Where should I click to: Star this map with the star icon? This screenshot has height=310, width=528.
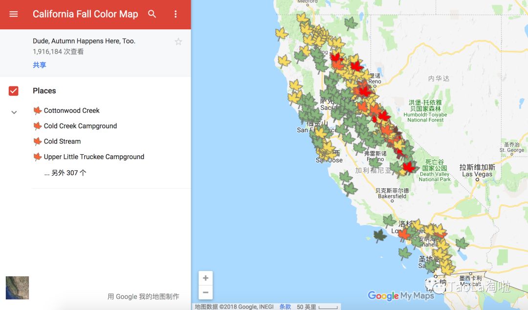(178, 41)
